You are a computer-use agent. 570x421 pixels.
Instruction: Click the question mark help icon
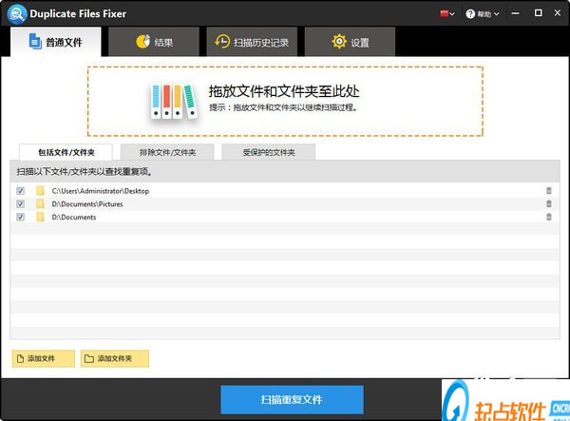tap(470, 14)
